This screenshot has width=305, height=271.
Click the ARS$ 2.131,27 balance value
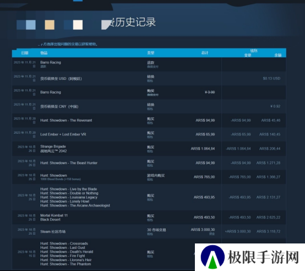coord(268,197)
